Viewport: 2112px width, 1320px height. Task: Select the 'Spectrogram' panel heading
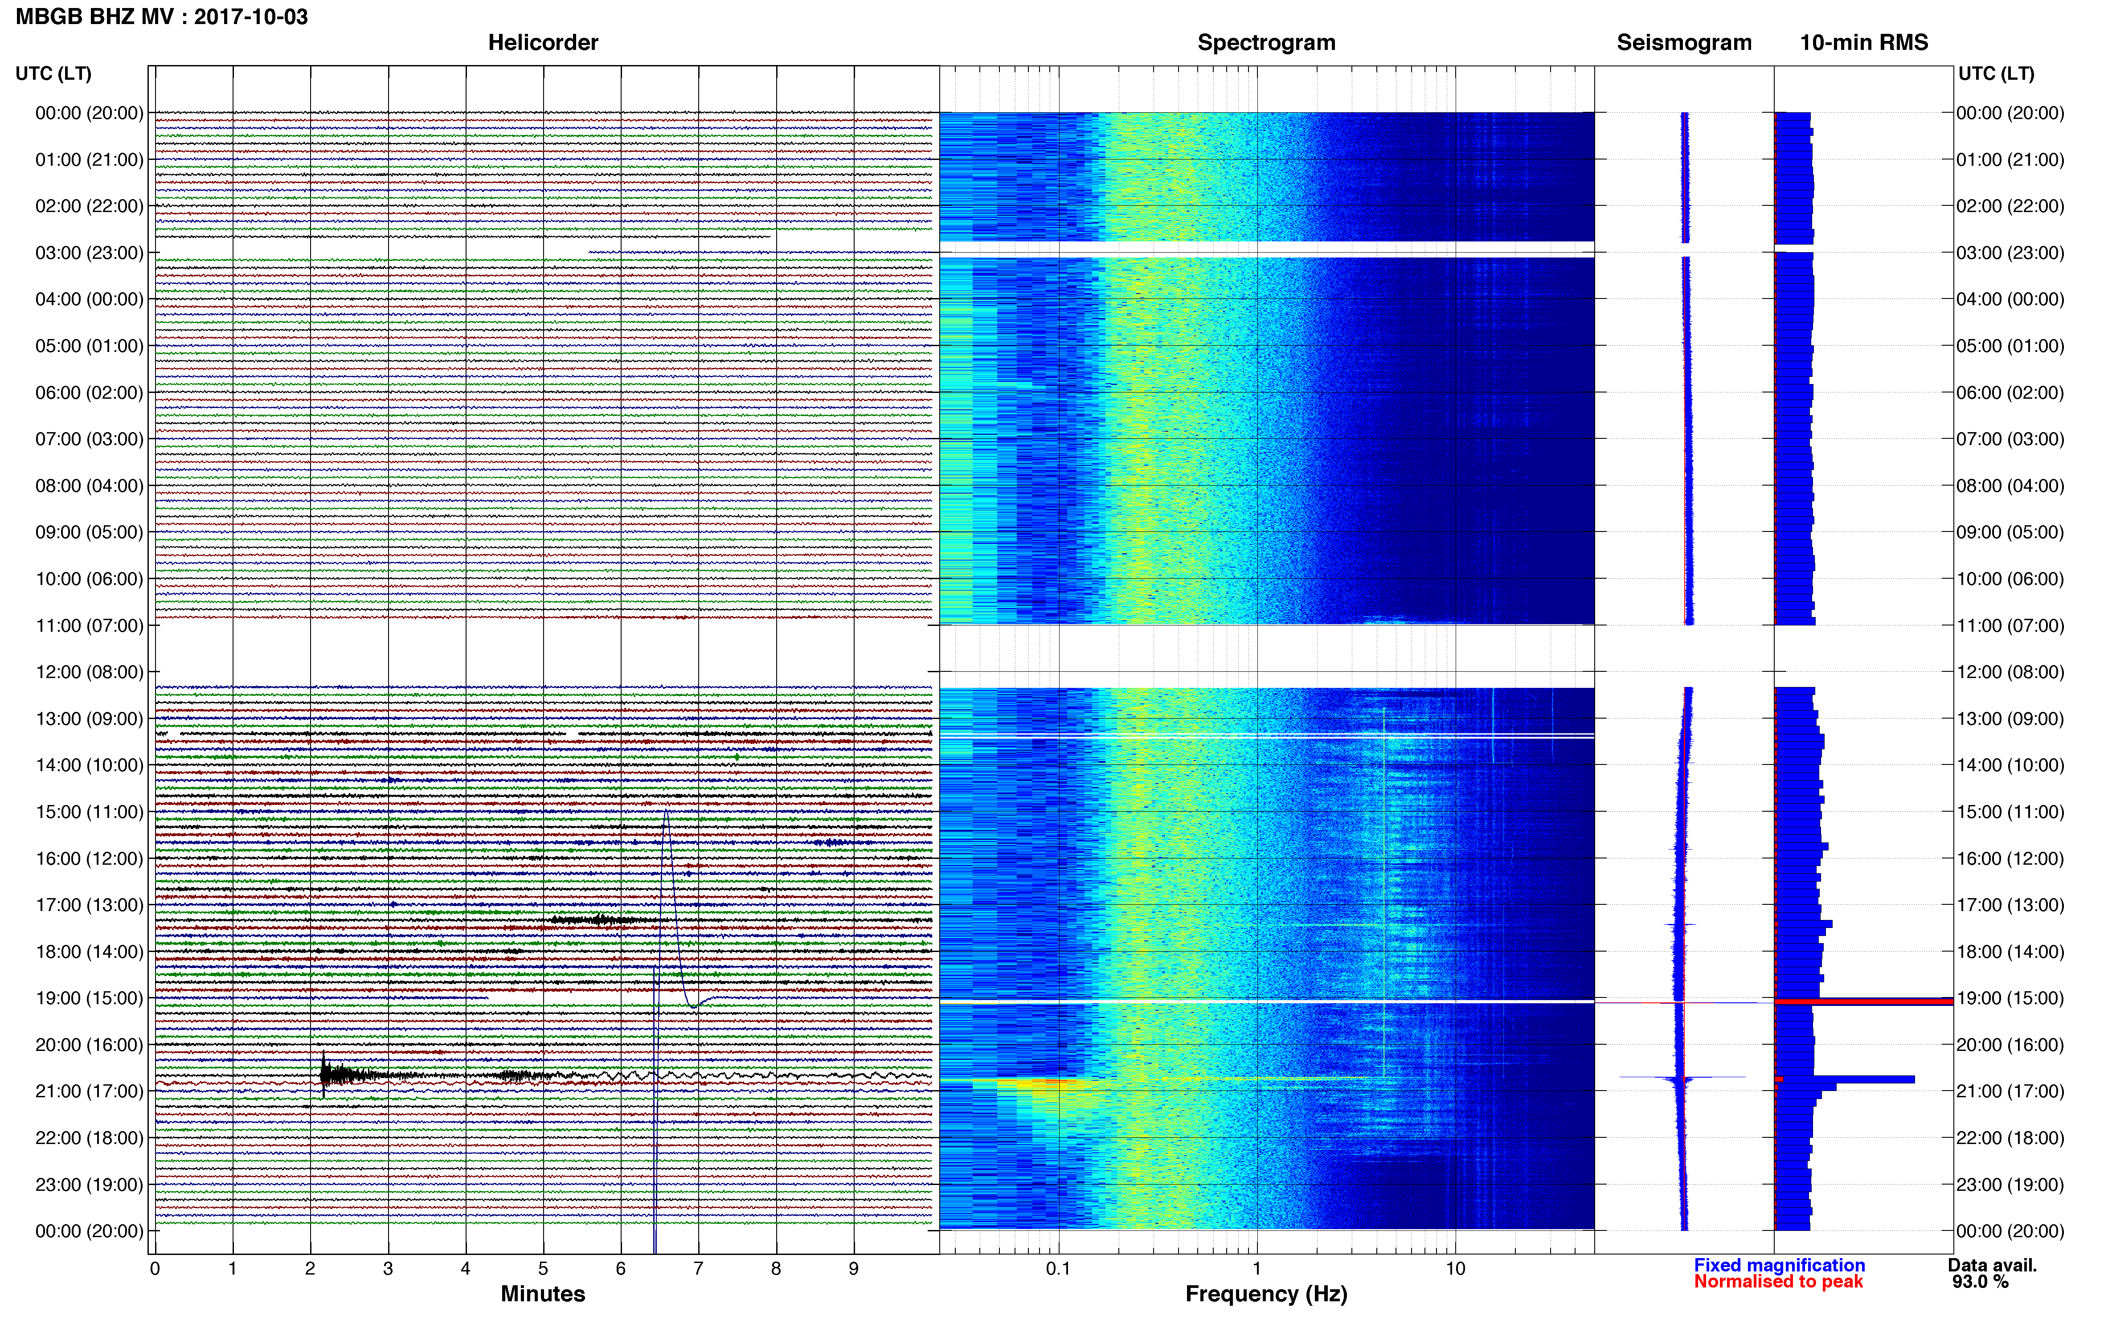(1266, 43)
